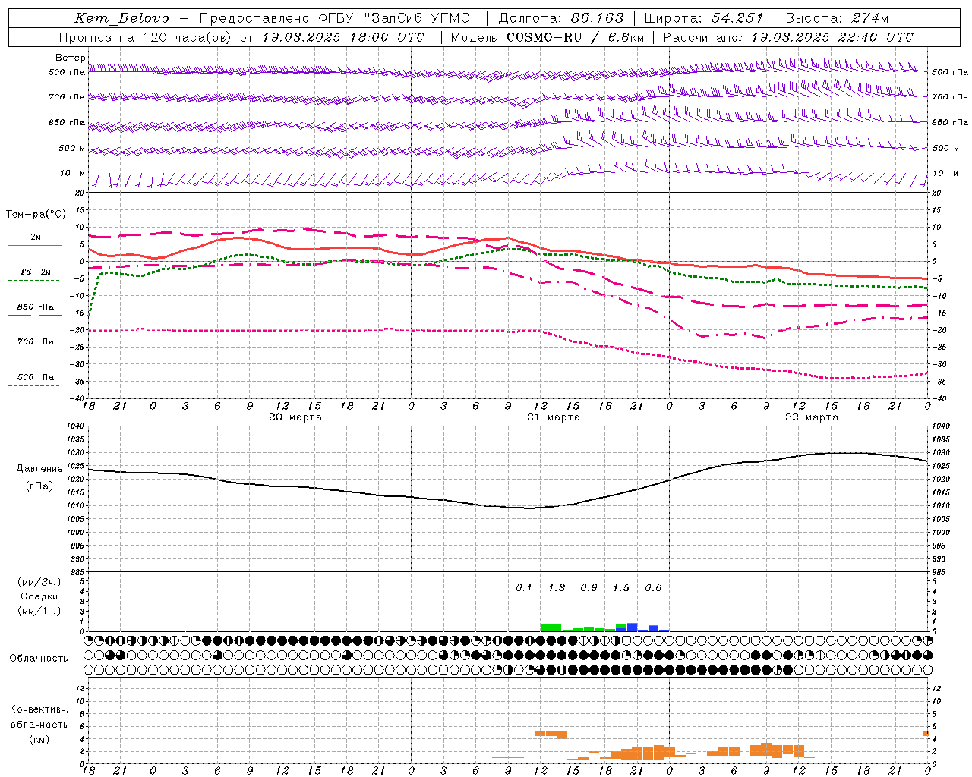The image size is (972, 777).
Task: Click the Kem_Belovo station title
Action: coord(121,18)
